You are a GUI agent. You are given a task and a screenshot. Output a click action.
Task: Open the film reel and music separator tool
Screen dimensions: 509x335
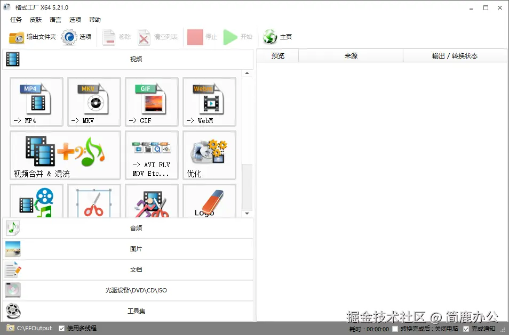coord(37,201)
